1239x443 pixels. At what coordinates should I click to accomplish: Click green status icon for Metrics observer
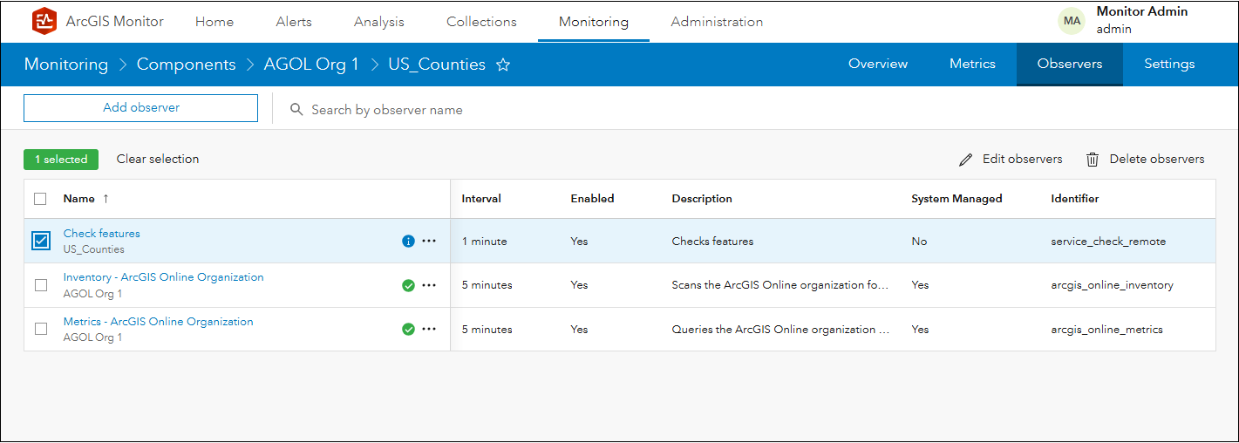408,330
